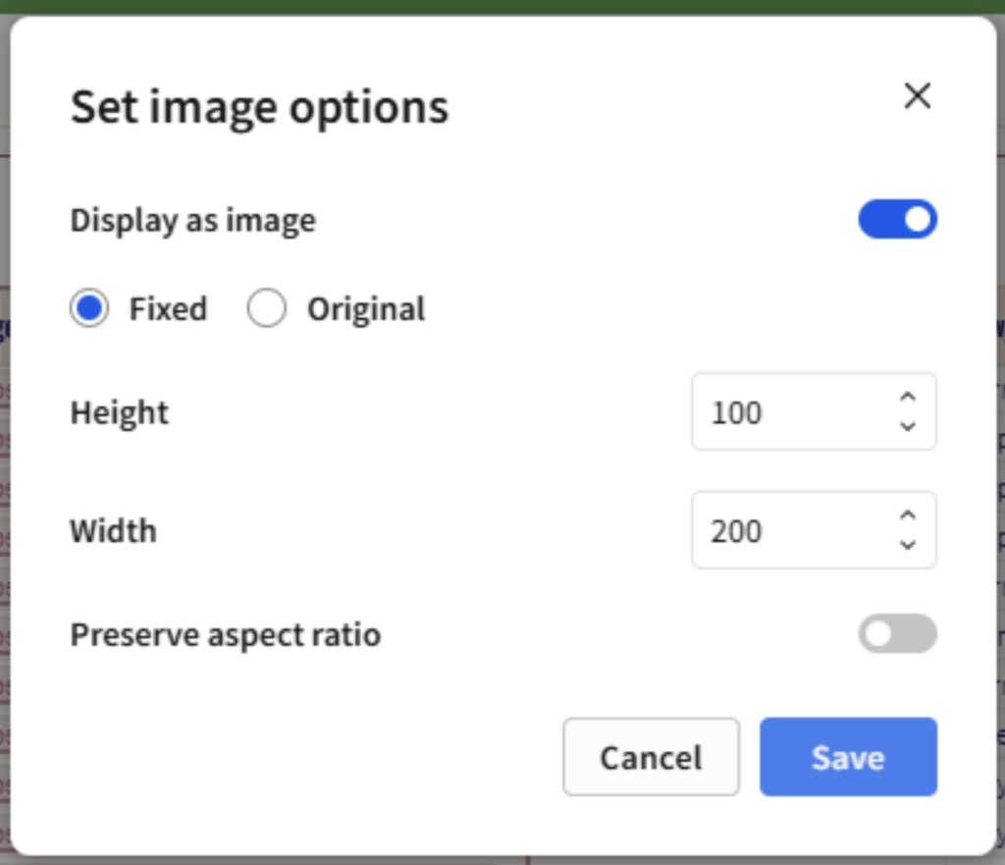Click the "Set image options" dialog title
The height and width of the screenshot is (865, 1005).
click(x=259, y=107)
